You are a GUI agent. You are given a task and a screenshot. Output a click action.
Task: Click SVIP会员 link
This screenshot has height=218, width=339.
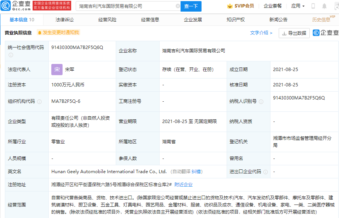tap(240, 6)
